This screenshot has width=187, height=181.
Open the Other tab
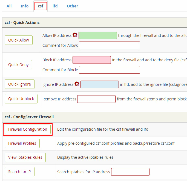[x=73, y=6]
